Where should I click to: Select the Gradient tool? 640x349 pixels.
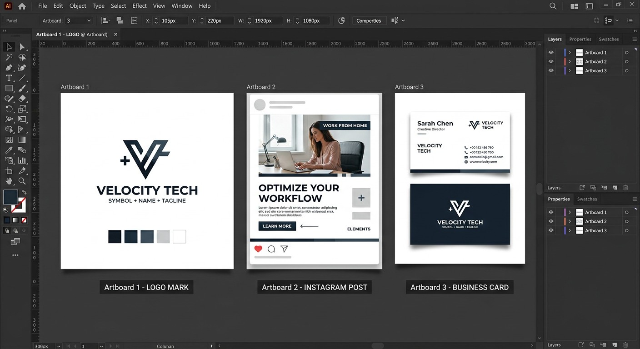coord(22,140)
